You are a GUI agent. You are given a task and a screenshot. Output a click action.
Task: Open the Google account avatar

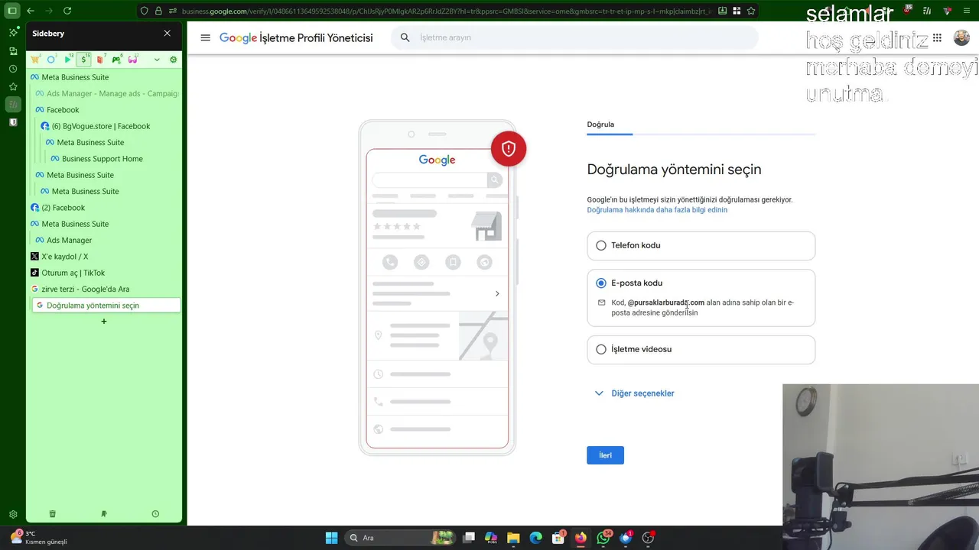click(961, 37)
